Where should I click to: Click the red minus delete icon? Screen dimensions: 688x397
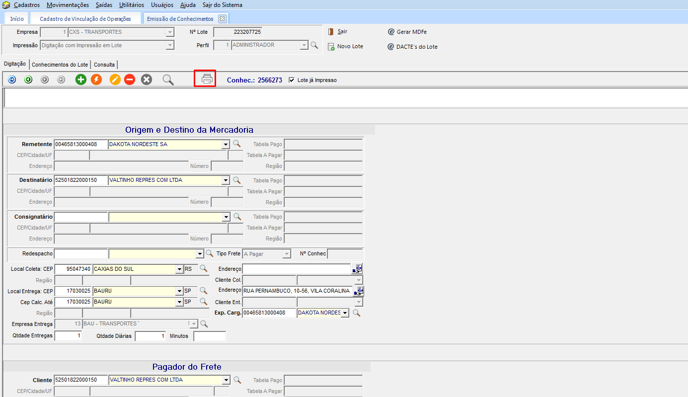[130, 79]
